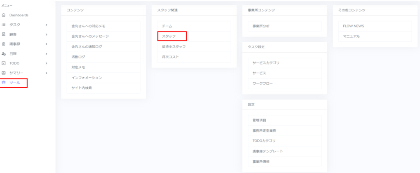Open the スタッフ staff list link
The width and height of the screenshot is (420, 173).
tap(169, 36)
